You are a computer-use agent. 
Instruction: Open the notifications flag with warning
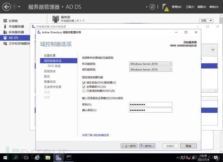click(x=165, y=7)
